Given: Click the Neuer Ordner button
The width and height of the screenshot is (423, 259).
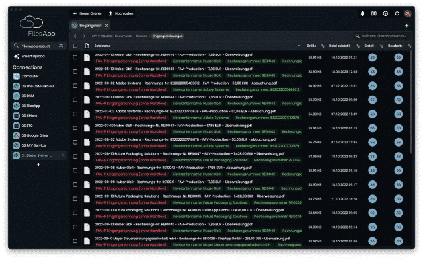Looking at the screenshot, I should point(87,13).
